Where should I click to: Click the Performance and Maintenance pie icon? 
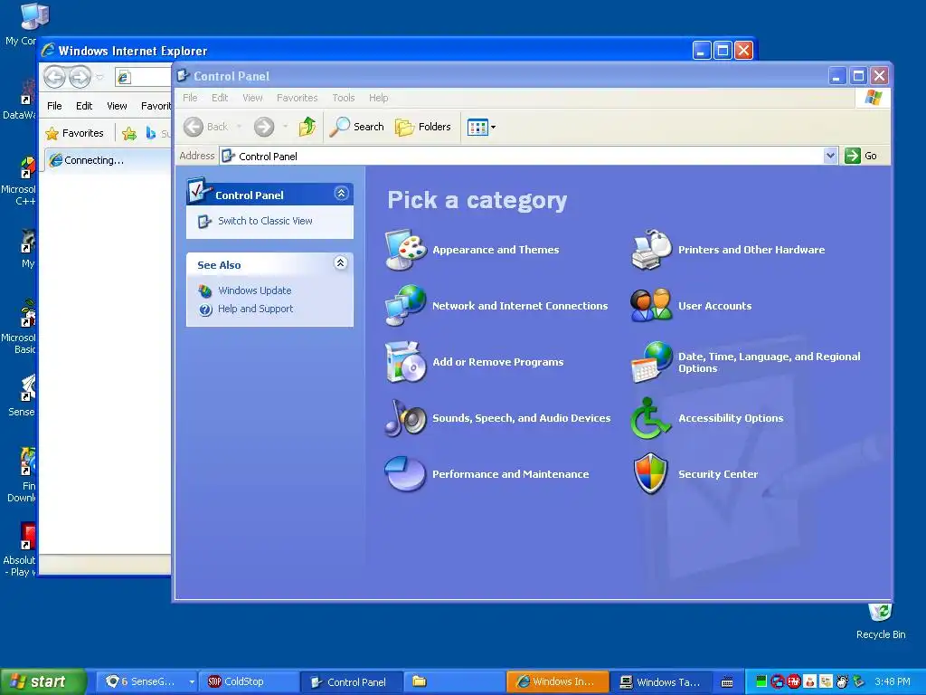coord(406,474)
